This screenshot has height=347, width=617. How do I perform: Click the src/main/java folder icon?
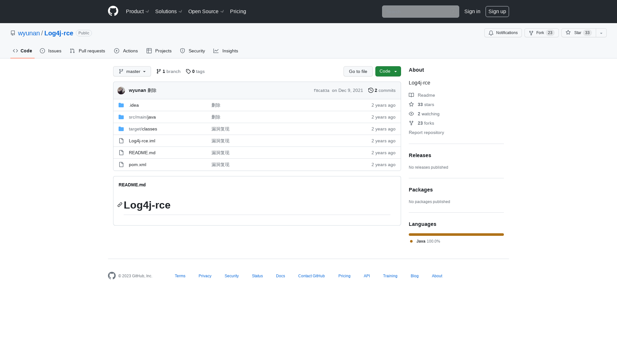click(121, 117)
